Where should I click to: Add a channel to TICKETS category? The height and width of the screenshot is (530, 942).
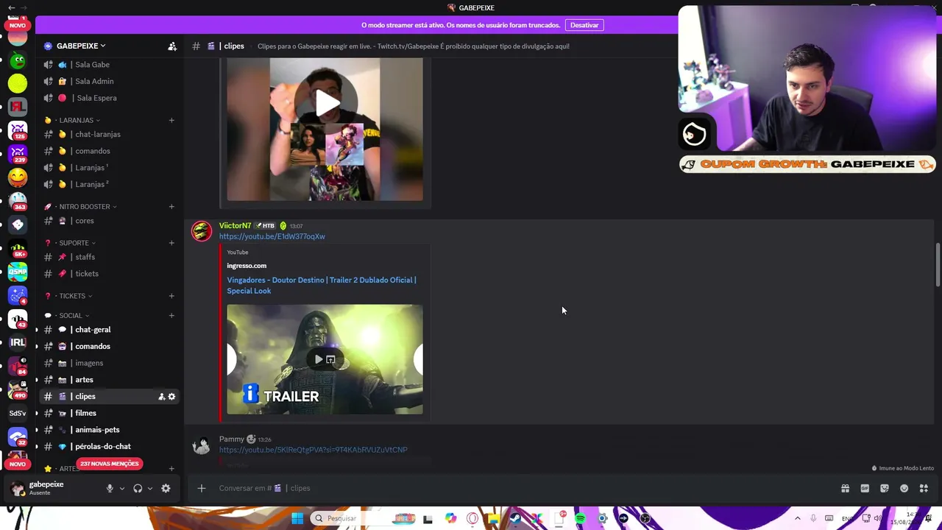[171, 296]
